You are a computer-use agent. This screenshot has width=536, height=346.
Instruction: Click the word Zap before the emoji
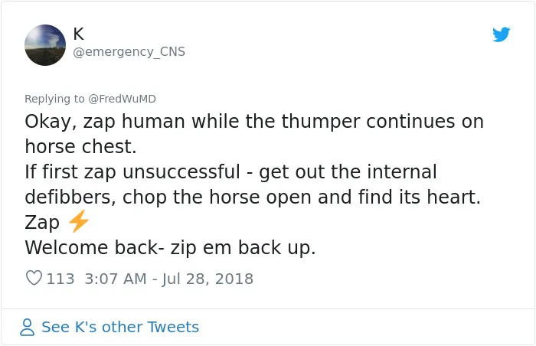[x=42, y=222]
